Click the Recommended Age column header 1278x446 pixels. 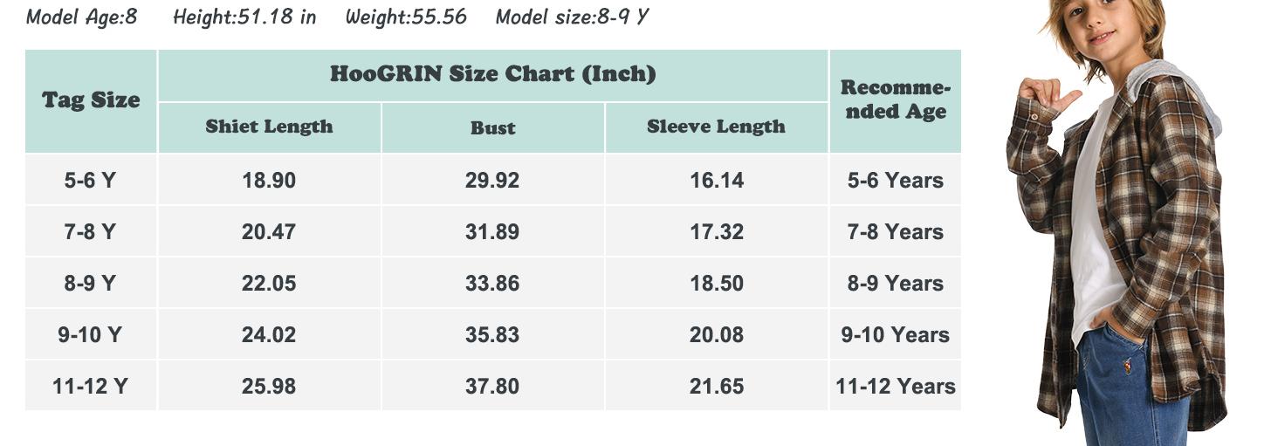point(895,101)
